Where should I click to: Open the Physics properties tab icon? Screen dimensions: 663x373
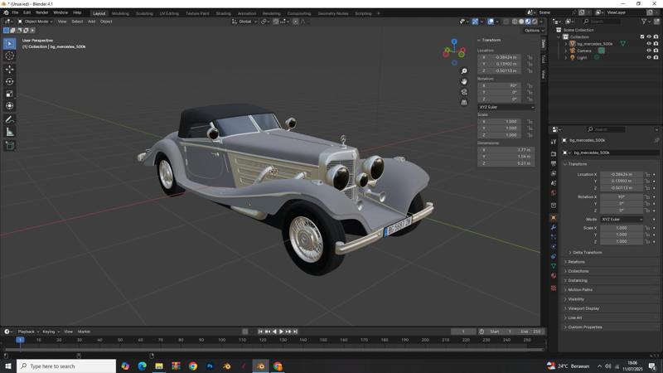[554, 246]
